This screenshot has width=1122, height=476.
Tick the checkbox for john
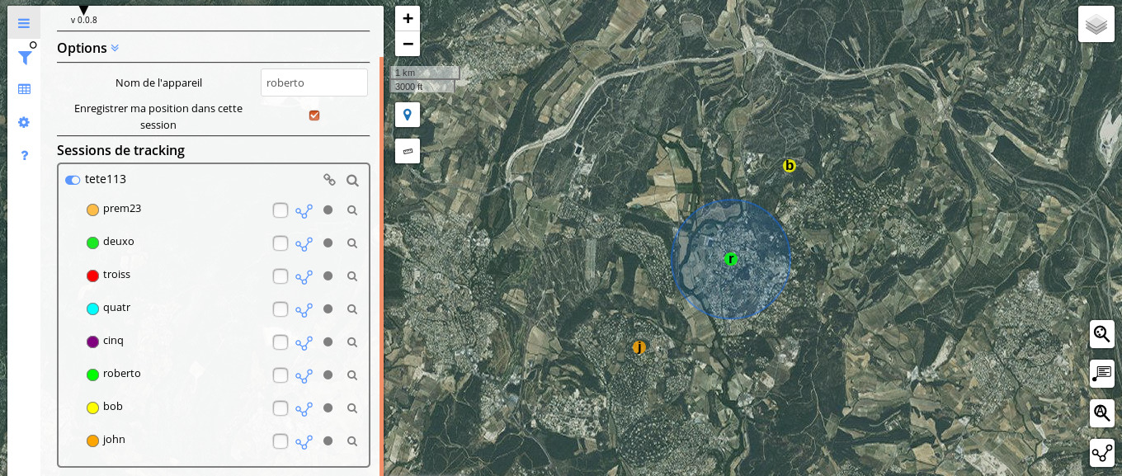tap(280, 441)
